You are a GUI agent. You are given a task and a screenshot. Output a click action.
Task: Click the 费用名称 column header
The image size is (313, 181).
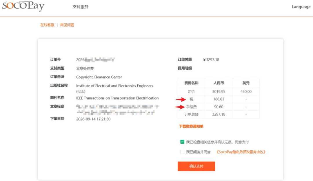click(x=191, y=83)
